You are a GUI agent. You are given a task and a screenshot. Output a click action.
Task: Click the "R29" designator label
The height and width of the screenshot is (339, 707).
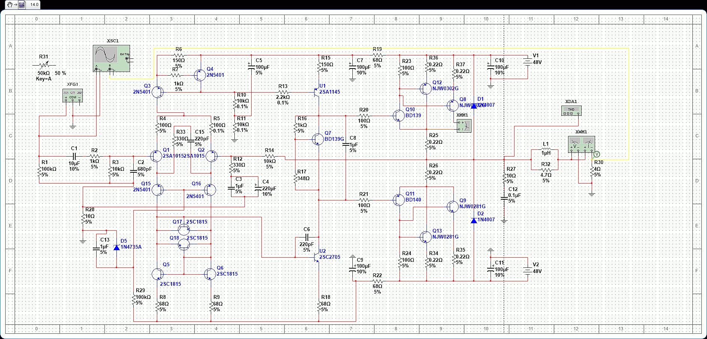point(140,290)
